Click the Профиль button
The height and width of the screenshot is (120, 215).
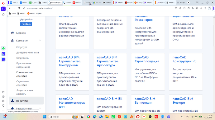pyautogui.click(x=26, y=24)
